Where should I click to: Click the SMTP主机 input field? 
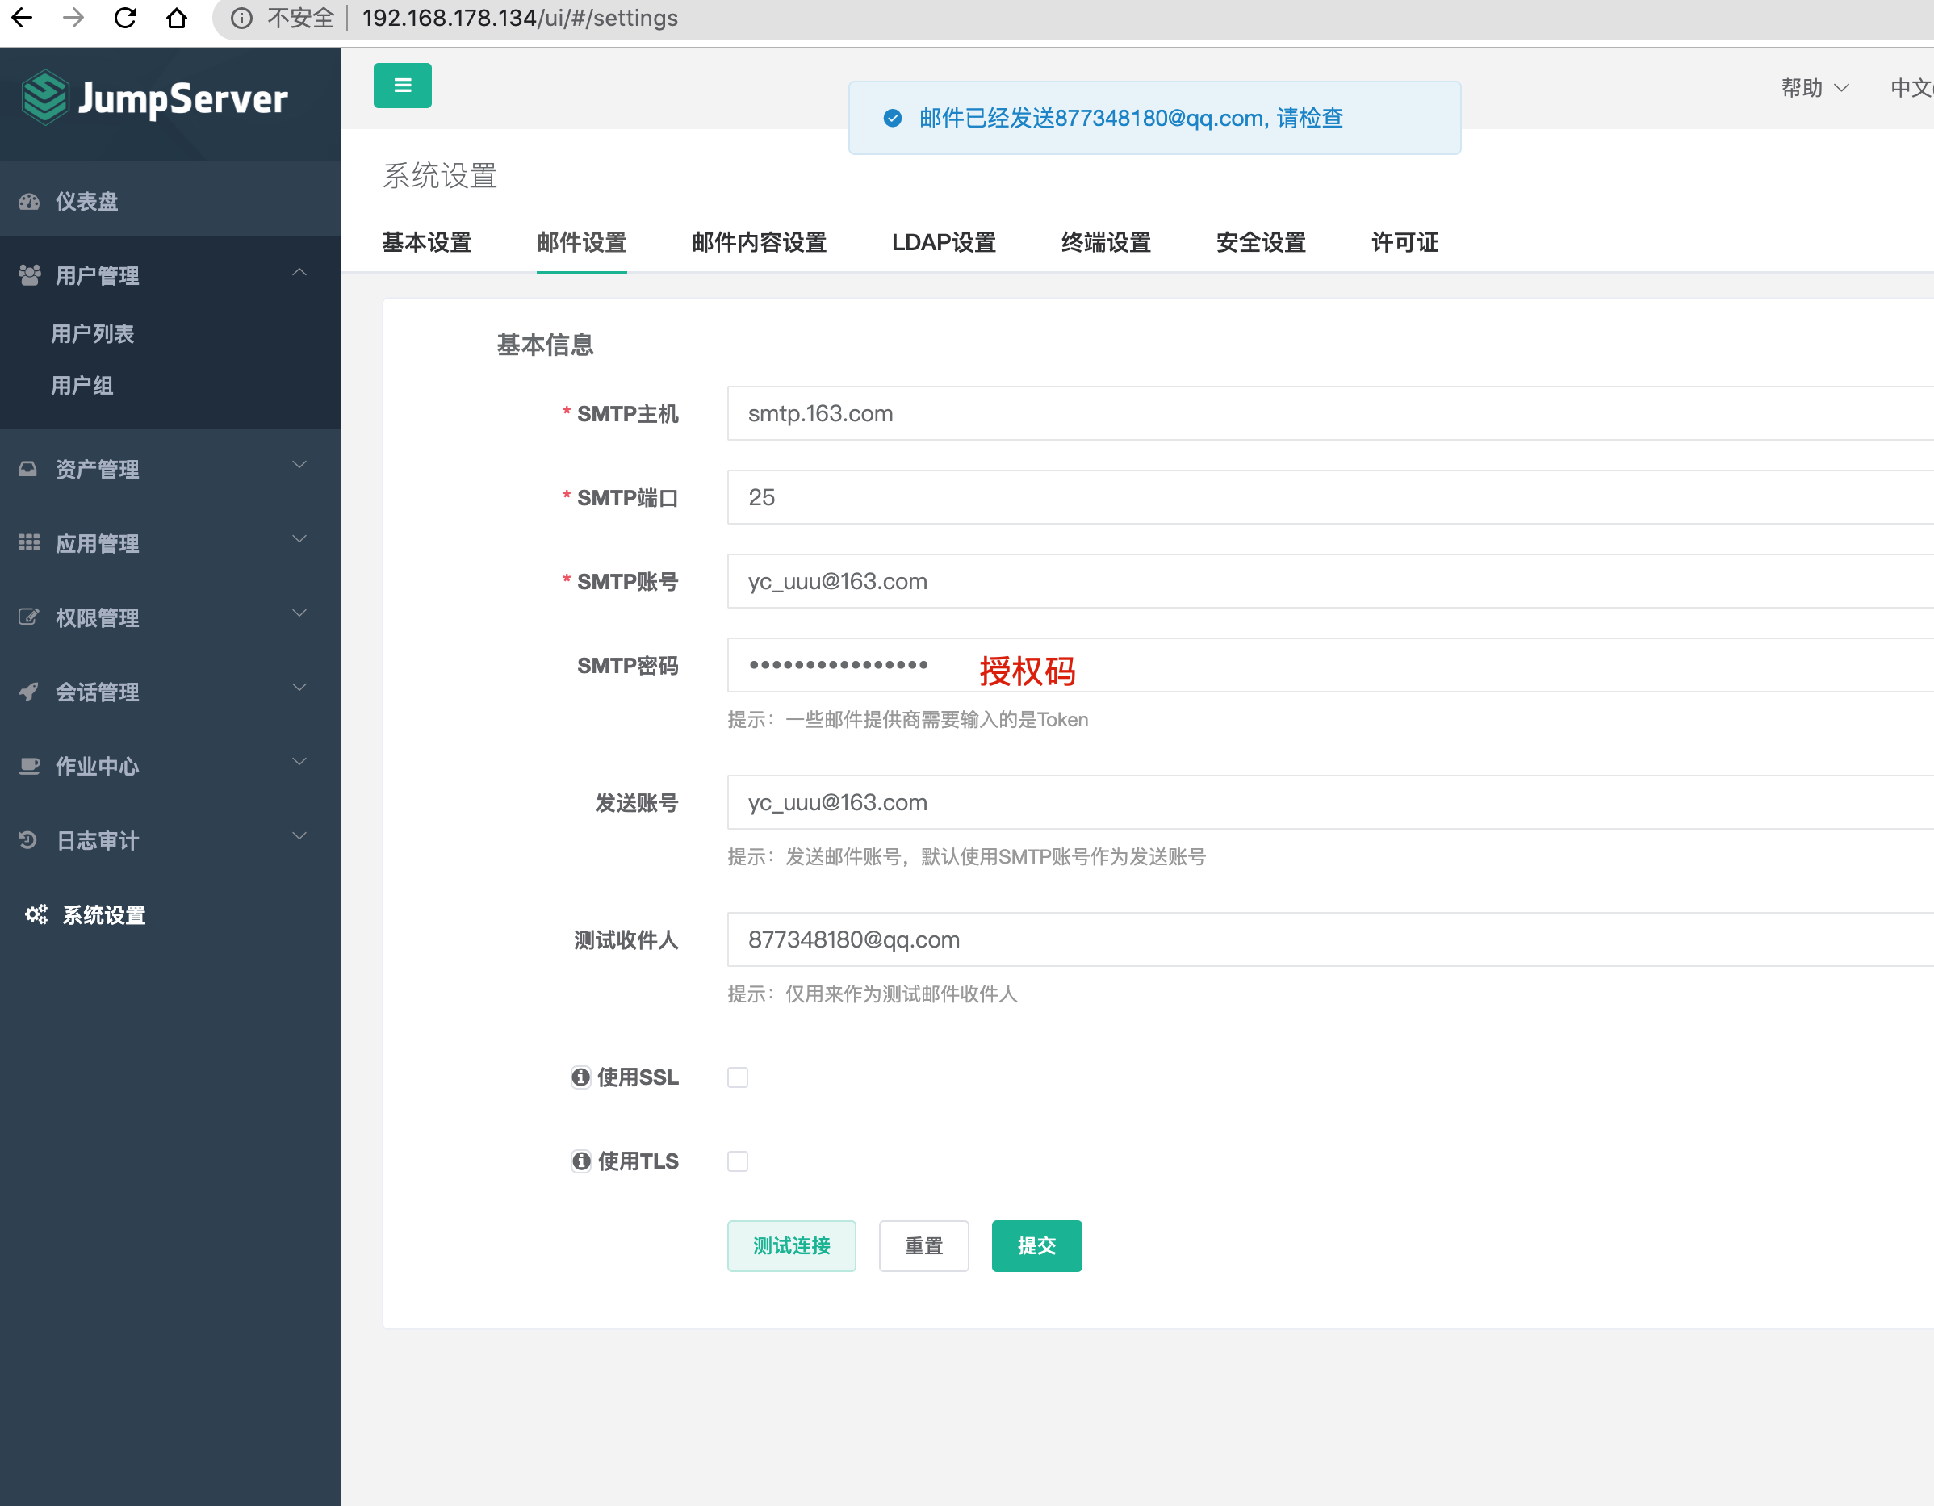[x=1330, y=413]
